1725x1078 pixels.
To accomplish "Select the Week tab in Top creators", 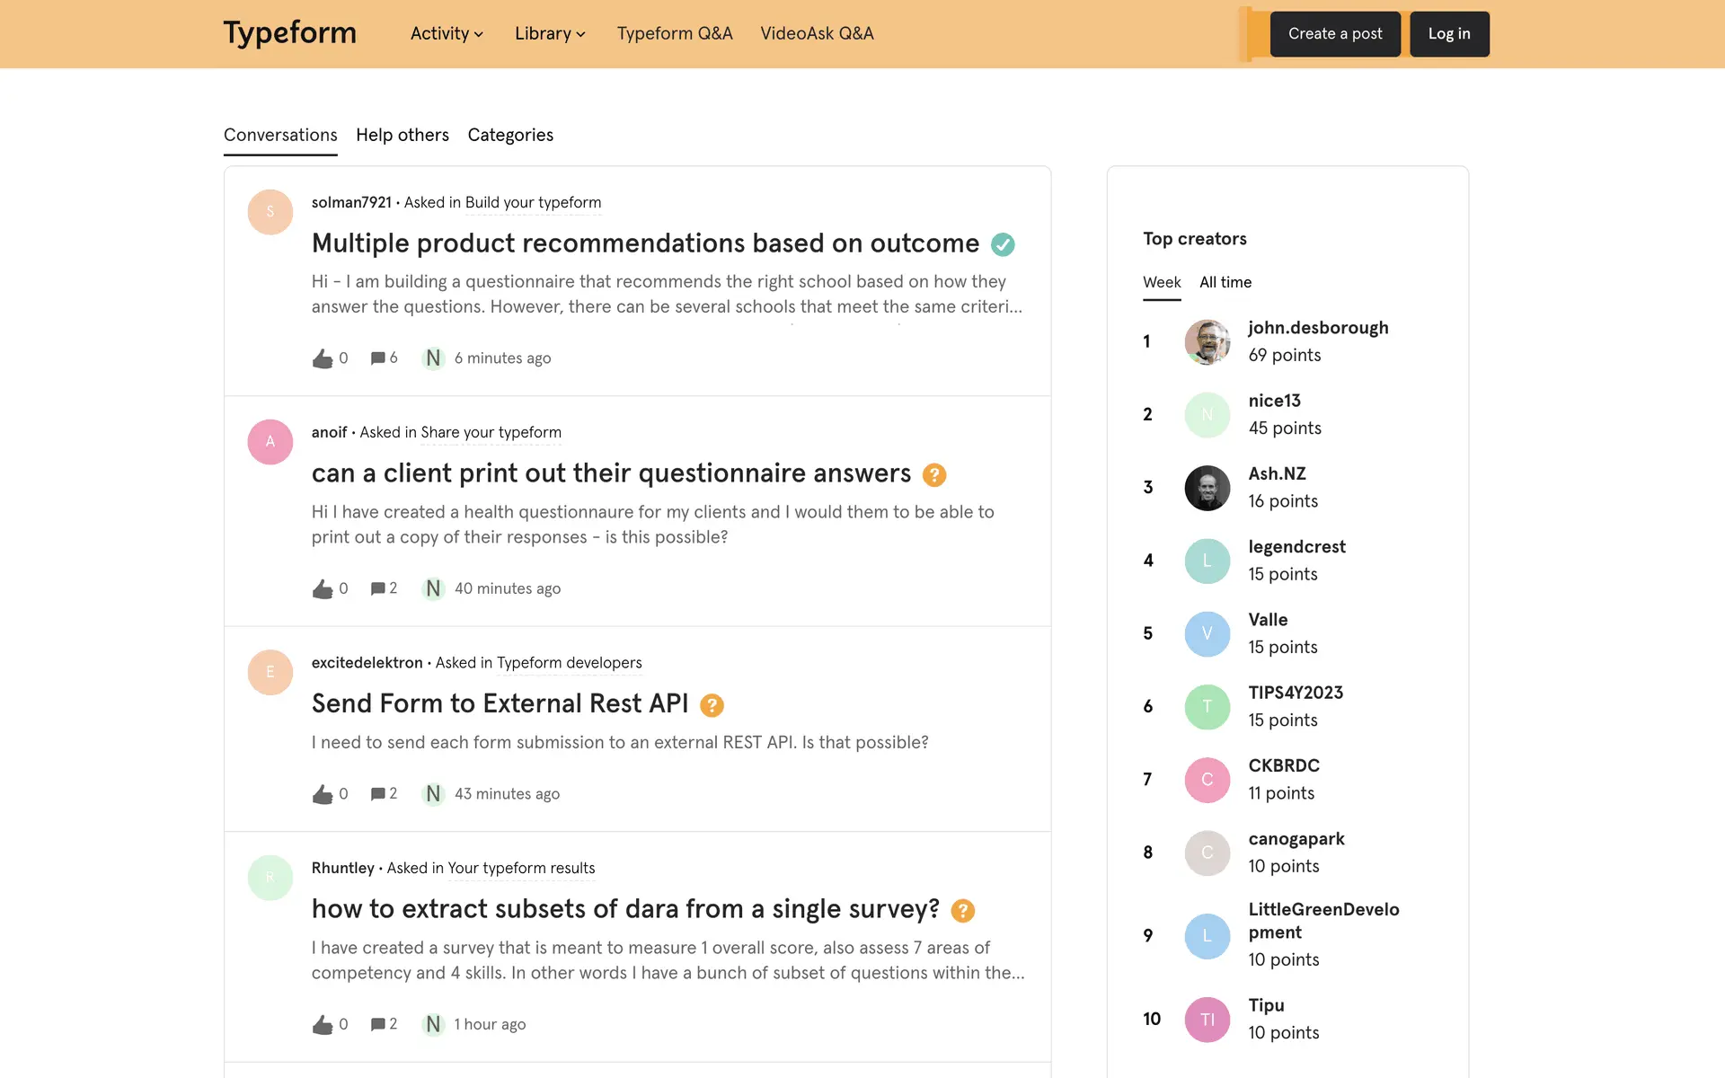I will (1161, 282).
